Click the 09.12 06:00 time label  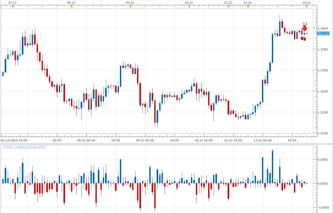(145, 140)
